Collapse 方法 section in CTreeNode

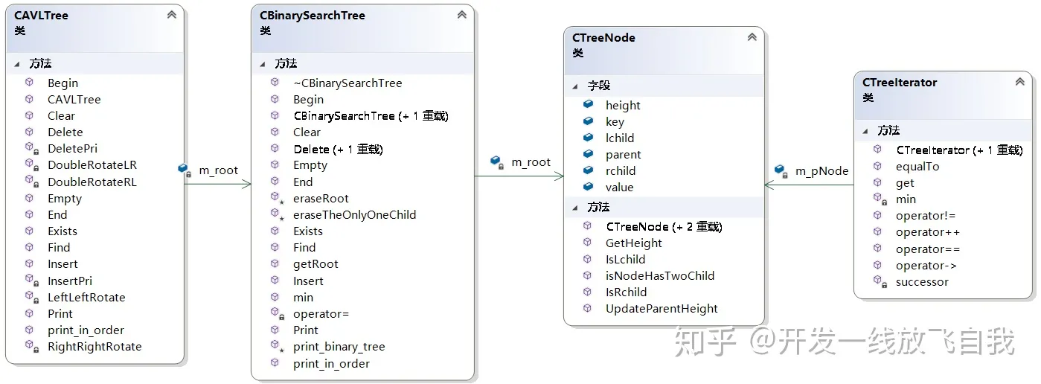pos(575,208)
